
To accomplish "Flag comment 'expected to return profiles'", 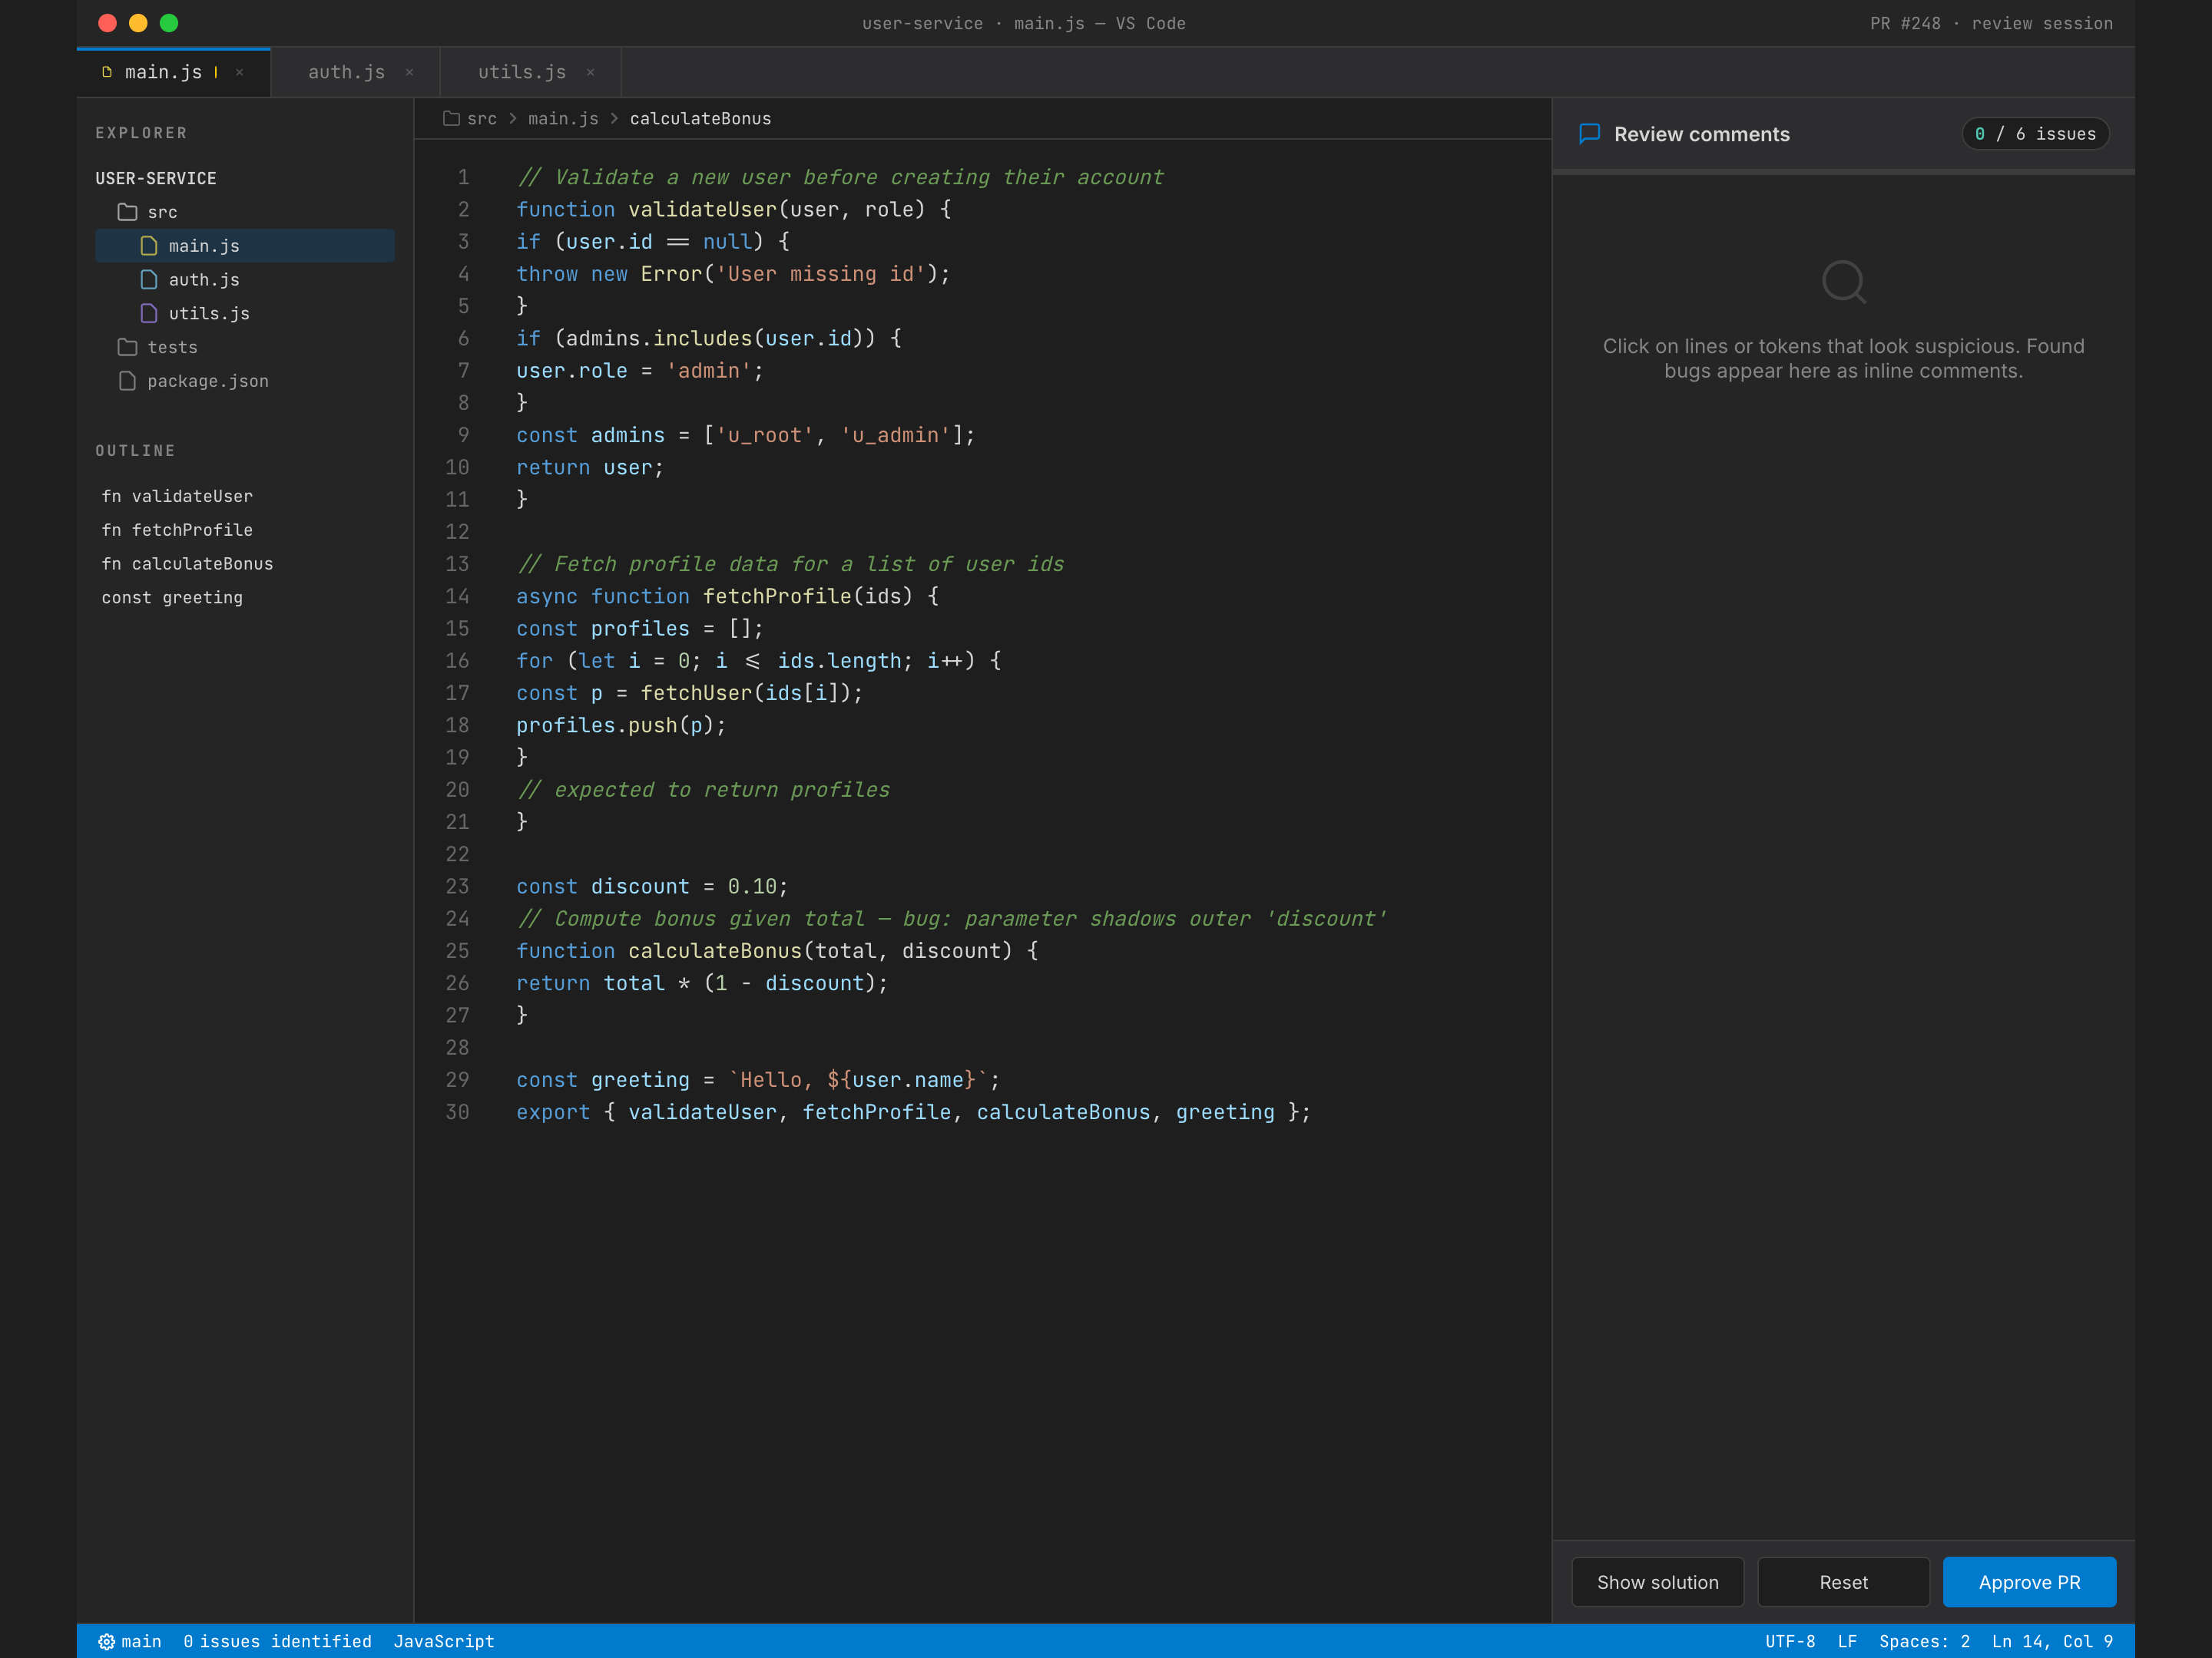I will [703, 790].
